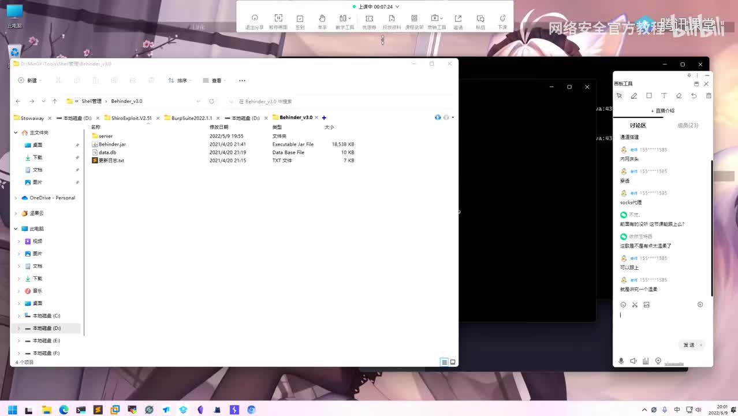Viewport: 738px width, 416px height.
Task: Expand OneDrive - Personal tree node
Action: point(16,198)
